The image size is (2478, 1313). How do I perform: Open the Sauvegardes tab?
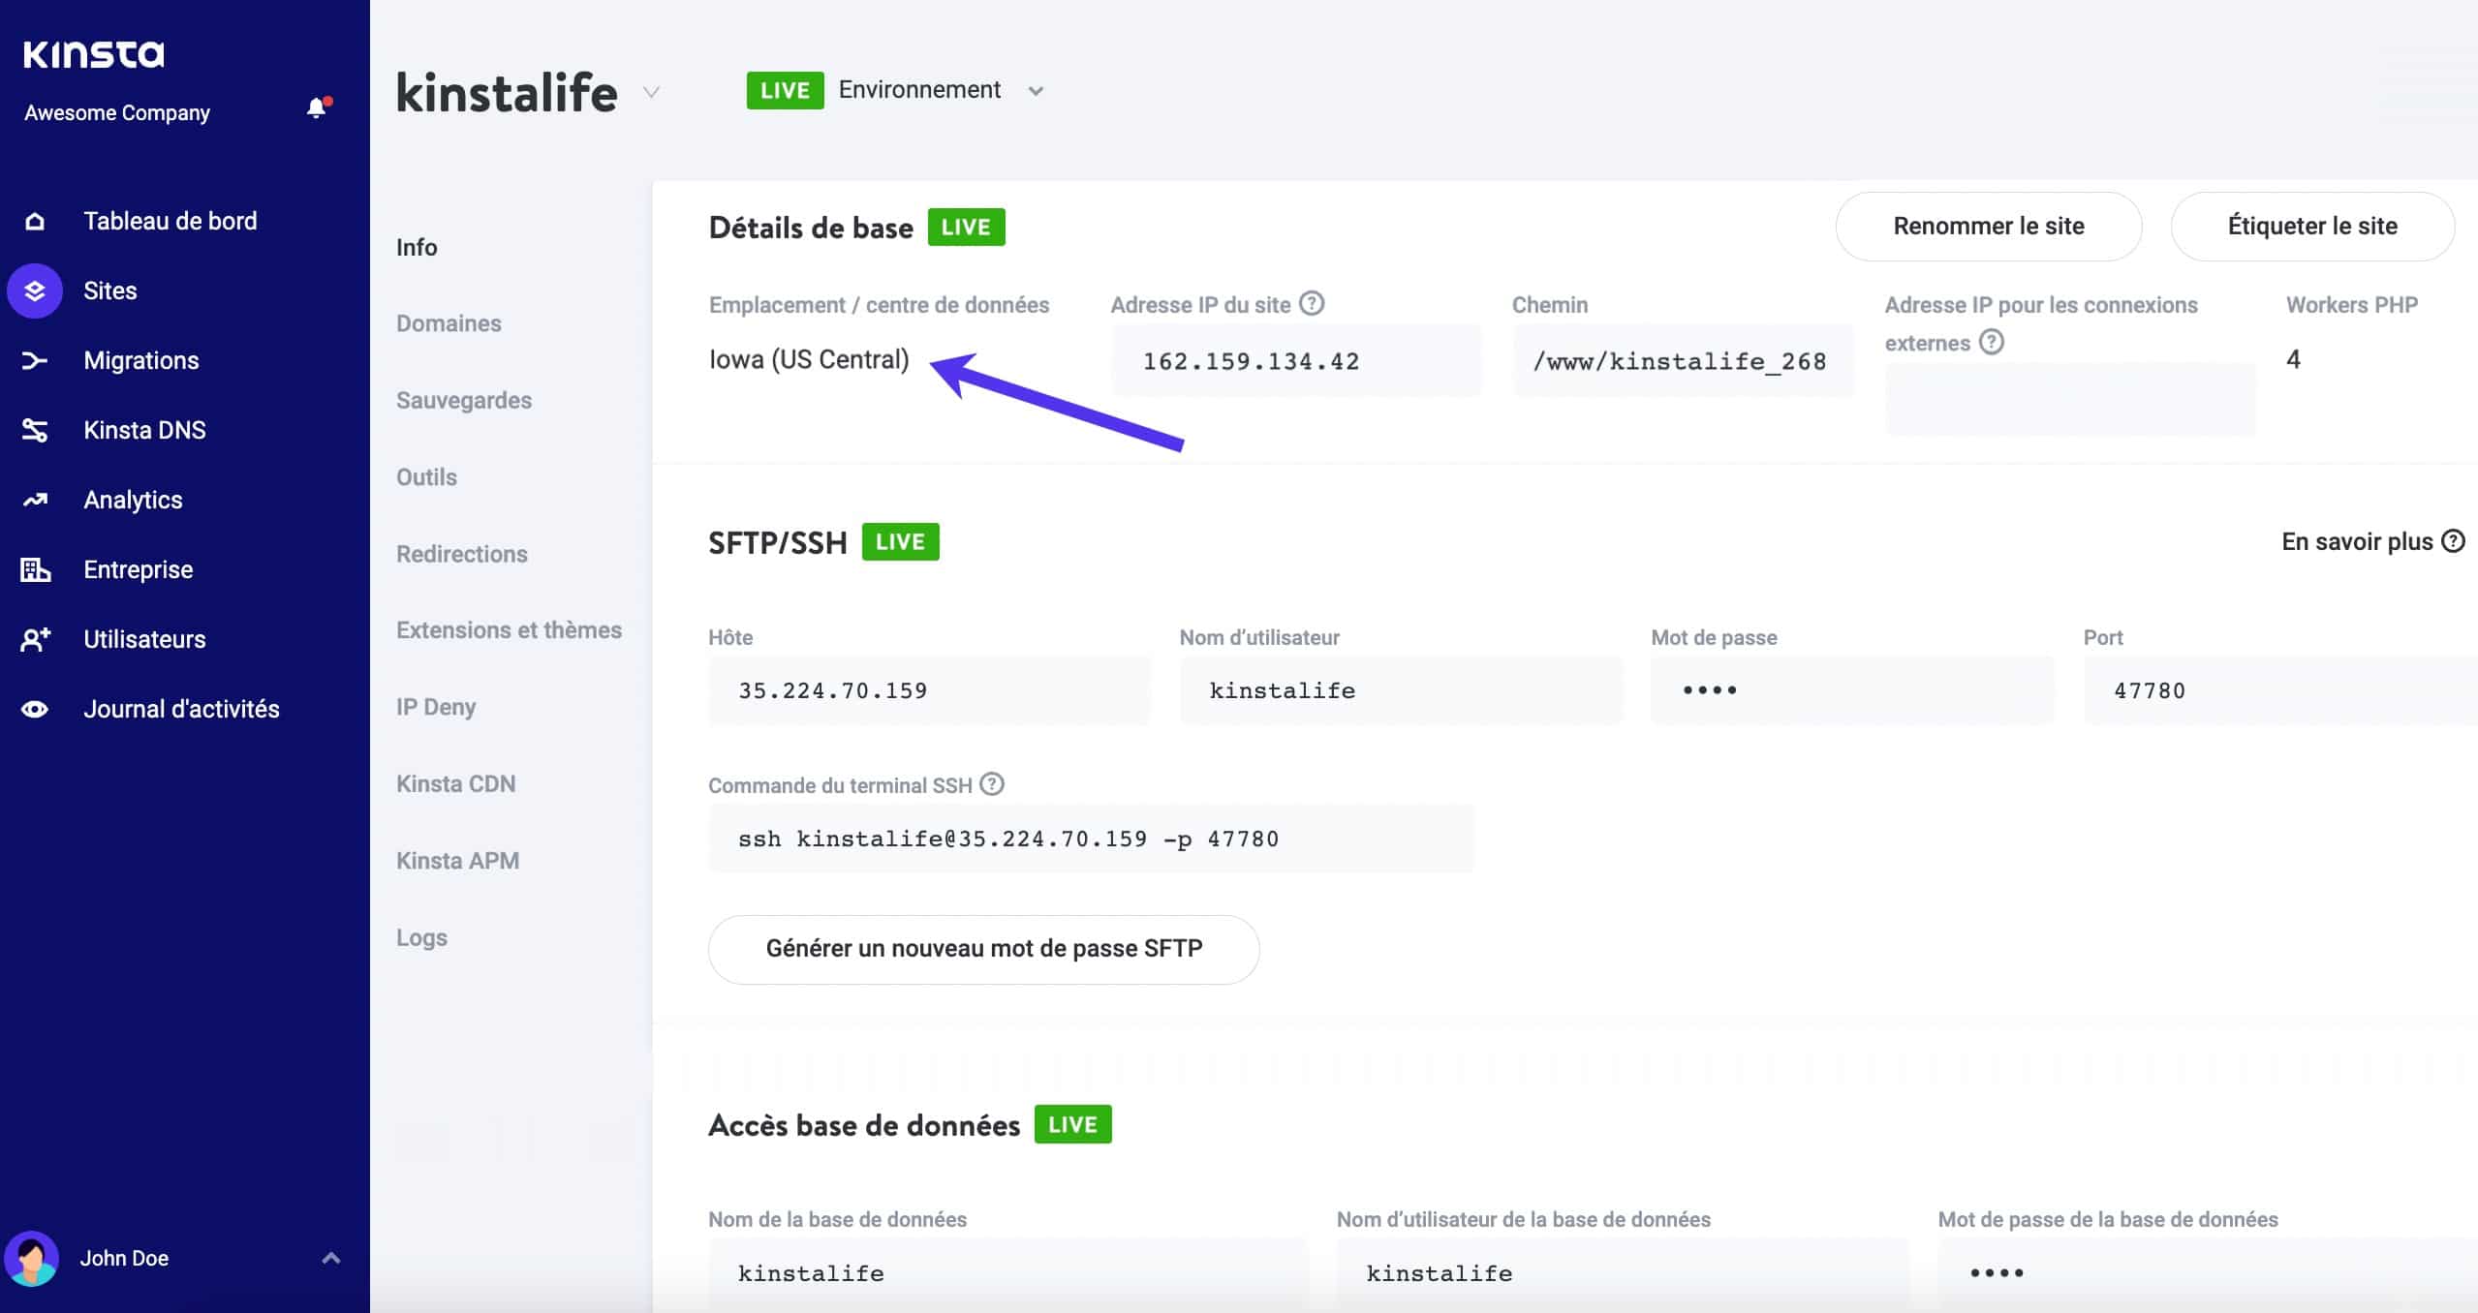[463, 400]
